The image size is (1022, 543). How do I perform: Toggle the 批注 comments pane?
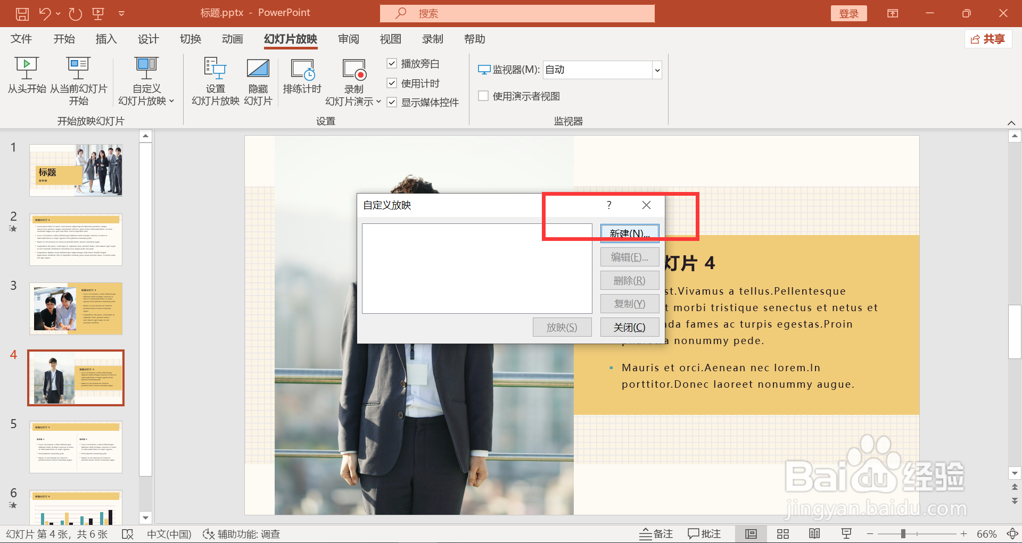click(x=704, y=534)
